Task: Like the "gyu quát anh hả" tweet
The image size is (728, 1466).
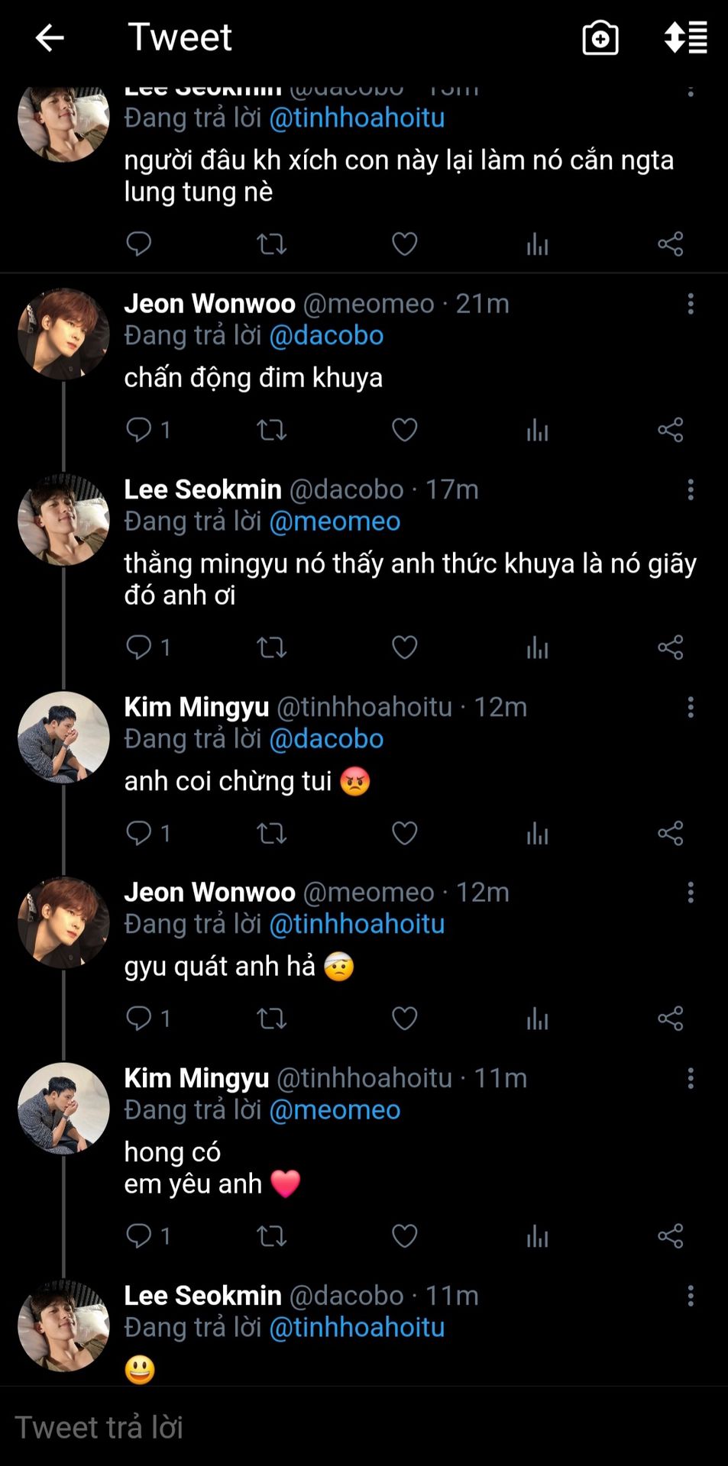Action: [404, 1019]
